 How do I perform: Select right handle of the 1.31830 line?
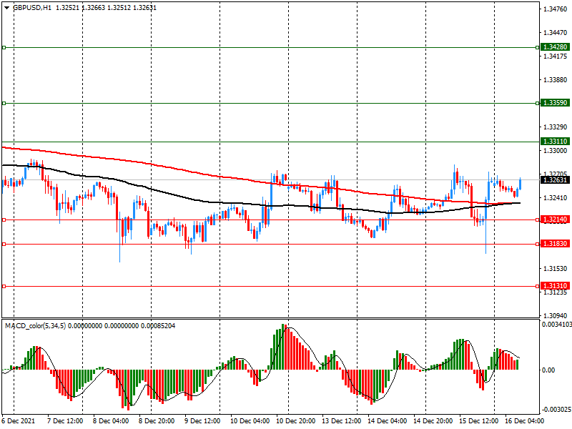click(538, 244)
